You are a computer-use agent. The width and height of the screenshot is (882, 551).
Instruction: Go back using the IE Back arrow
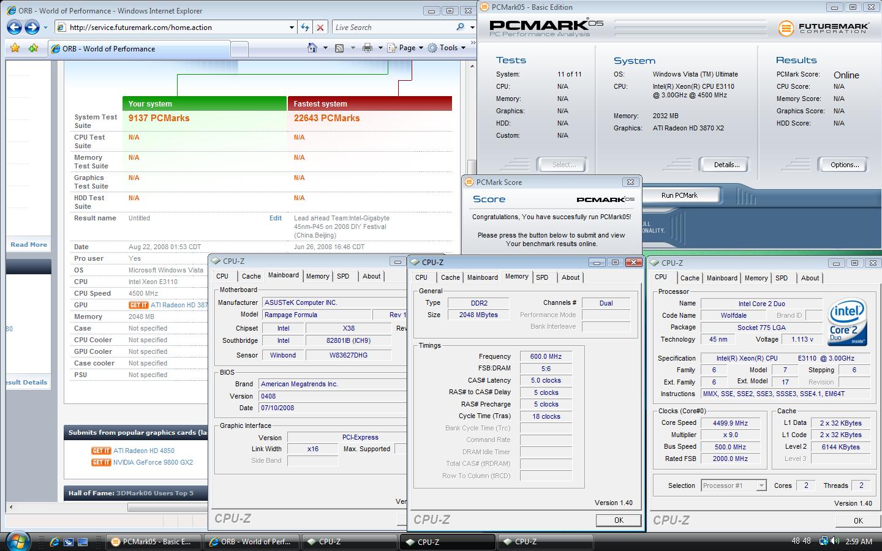[x=14, y=27]
